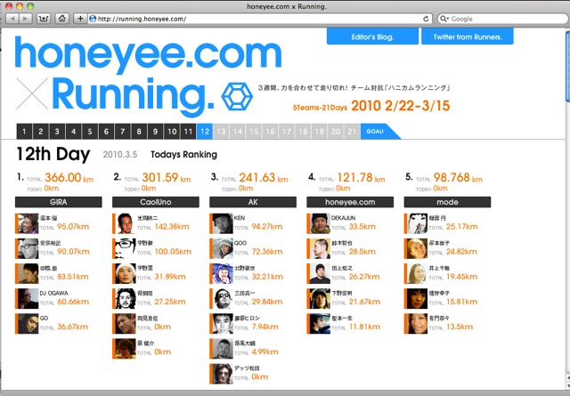Click the runner photo with 25.17km total
The image size is (570, 396).
pos(417,223)
